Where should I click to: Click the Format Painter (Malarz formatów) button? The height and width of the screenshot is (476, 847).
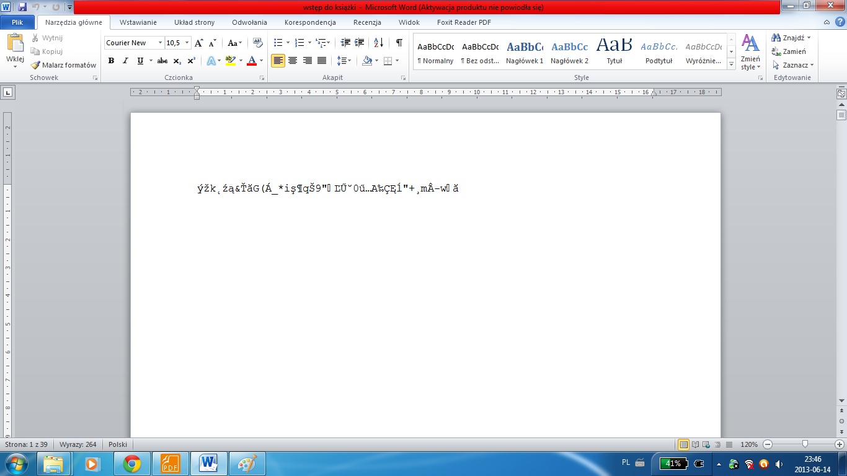[x=64, y=65]
